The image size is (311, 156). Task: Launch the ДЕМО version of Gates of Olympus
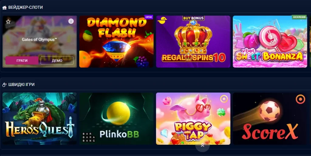[x=57, y=61]
